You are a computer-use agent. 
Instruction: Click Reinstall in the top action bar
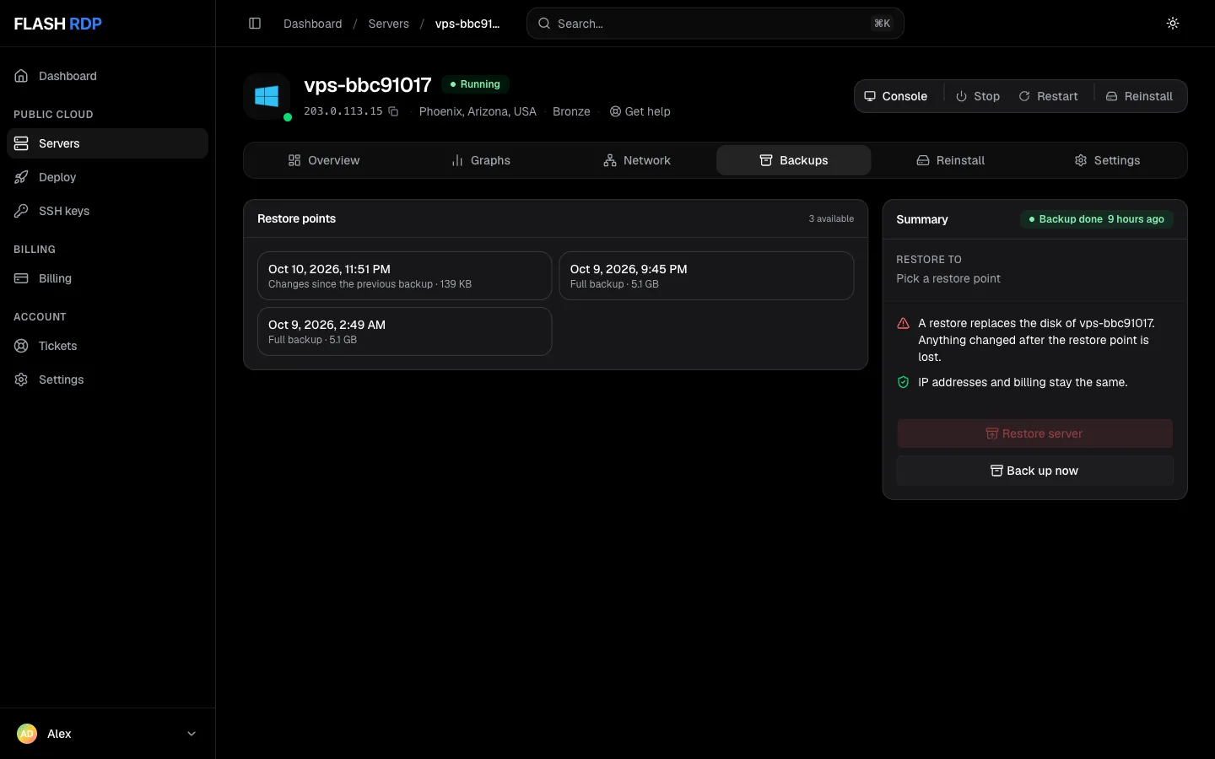coord(1140,96)
